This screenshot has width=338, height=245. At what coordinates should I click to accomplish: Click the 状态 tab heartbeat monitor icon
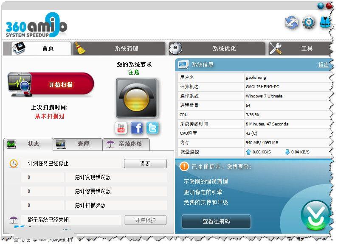[11, 144]
